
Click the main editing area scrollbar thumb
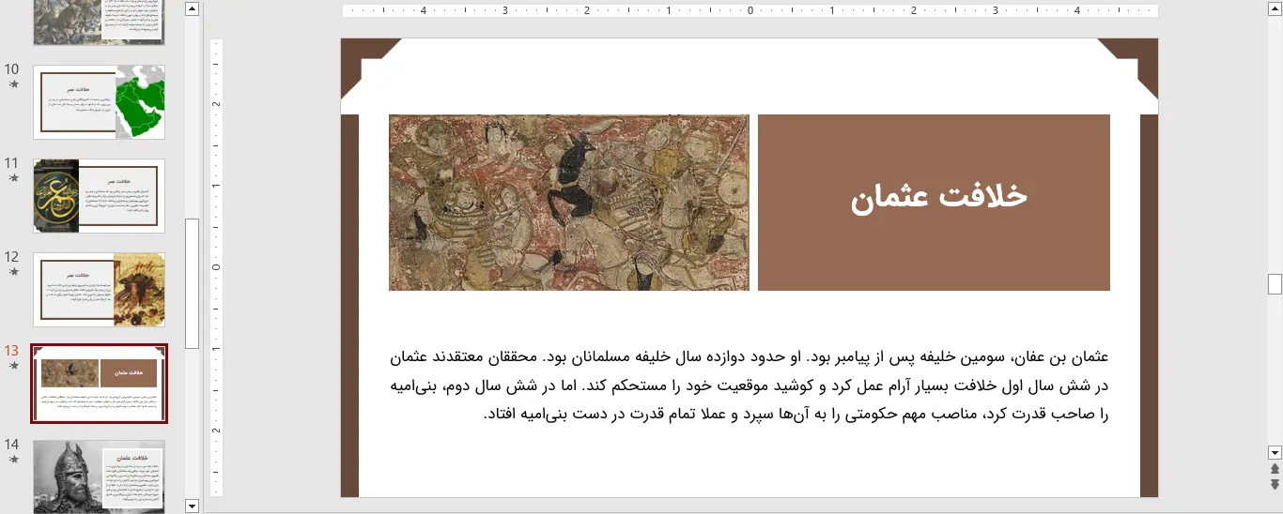pyautogui.click(x=1275, y=284)
